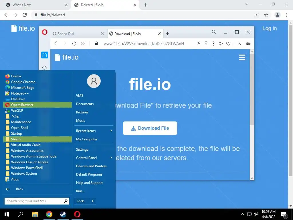Screen dimensions: 293x220
Task: Open Chrome profile avatar
Action: 278,15
